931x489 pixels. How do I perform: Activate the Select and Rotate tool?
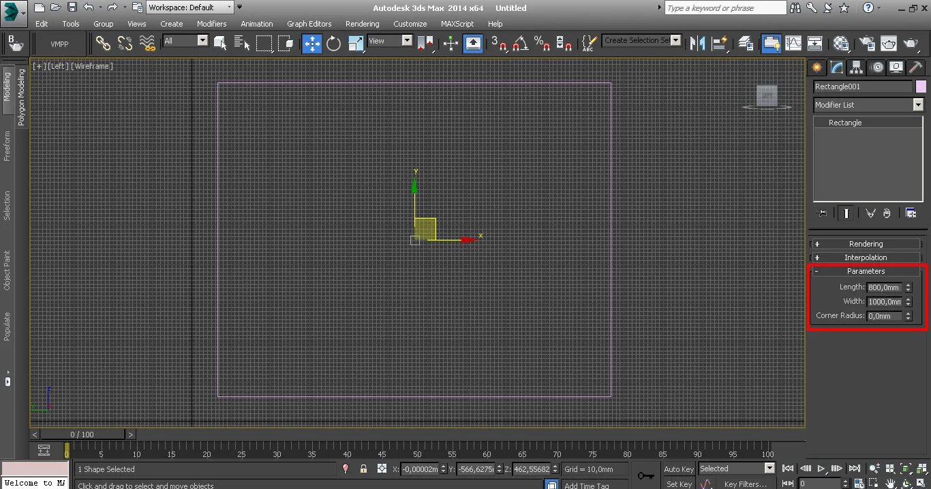click(x=333, y=44)
